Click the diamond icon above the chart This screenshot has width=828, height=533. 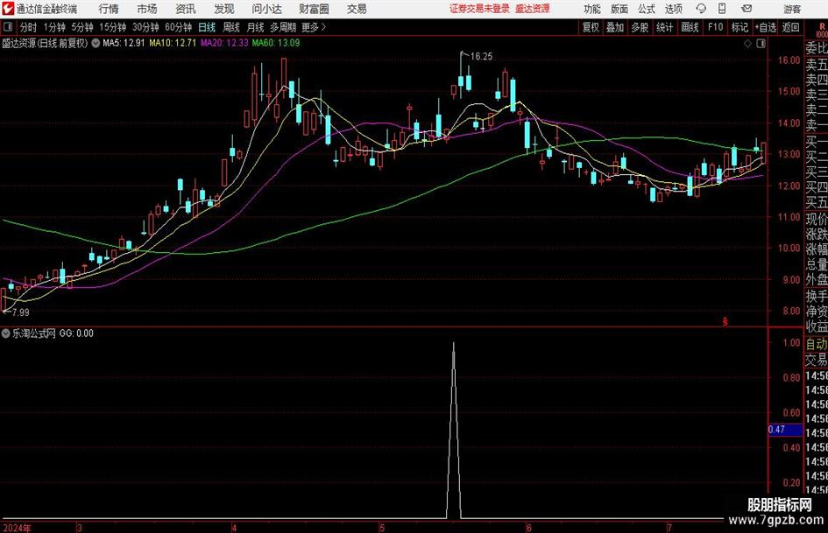(747, 44)
